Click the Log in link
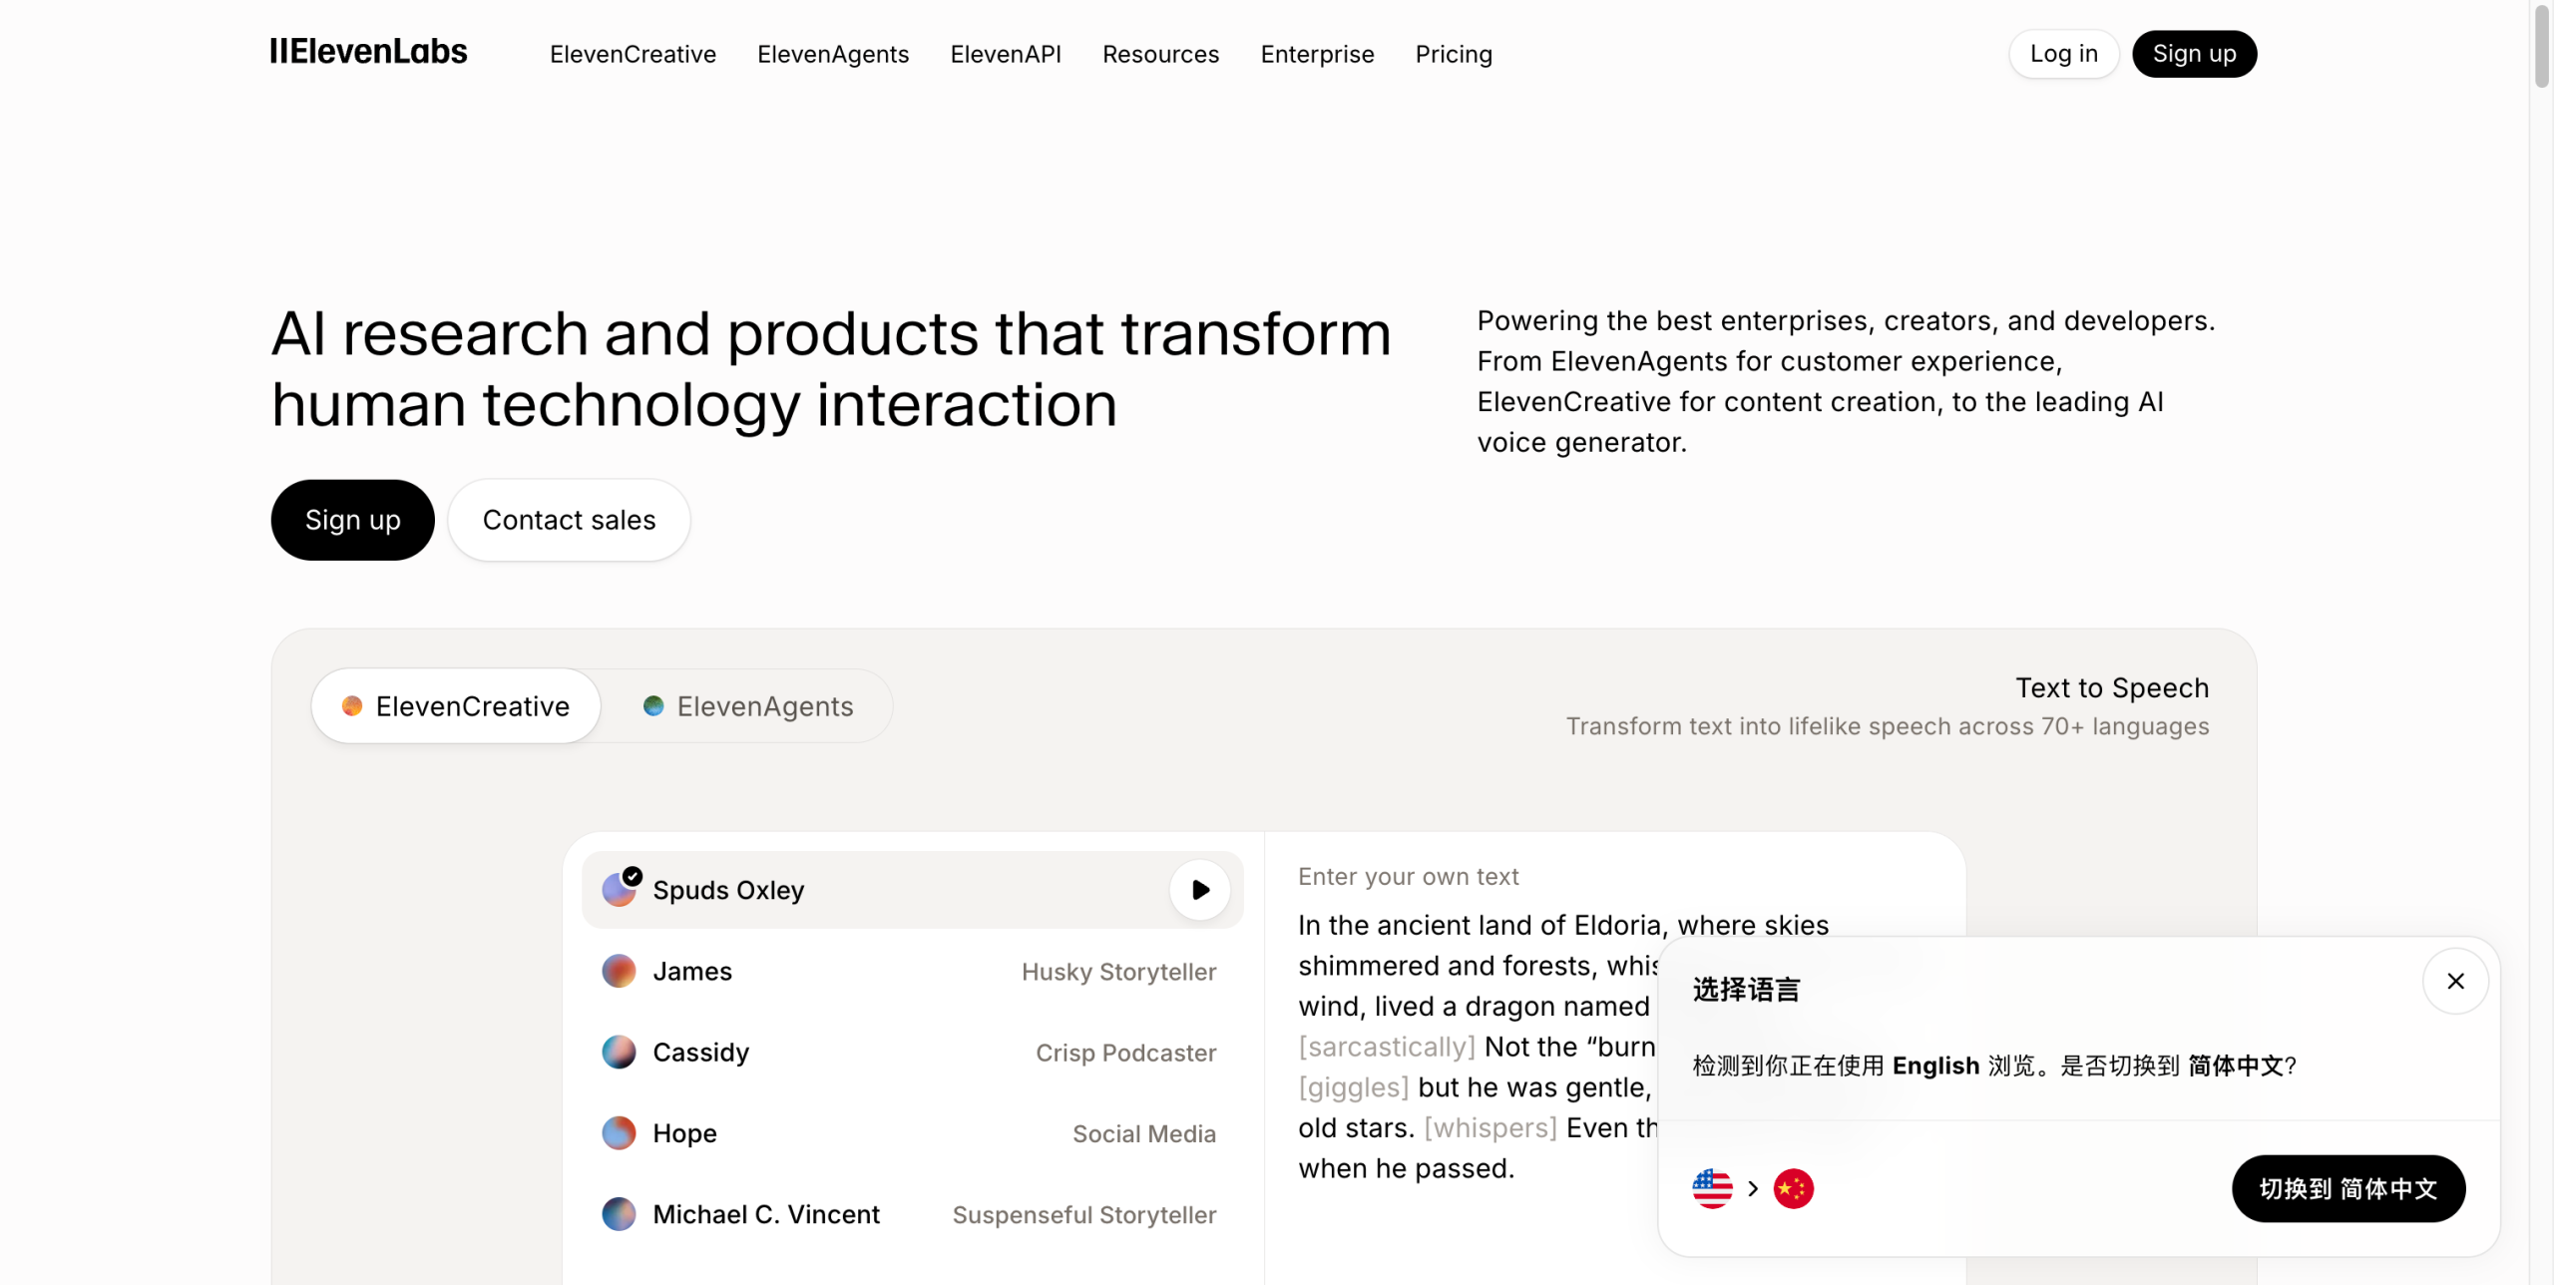Image resolution: width=2554 pixels, height=1285 pixels. [x=2063, y=54]
